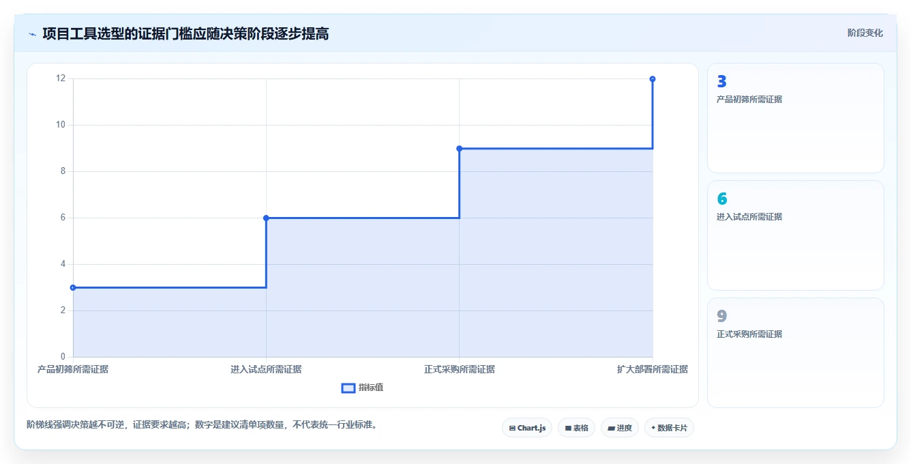Screen dimensions: 911x464
Task: Open the card showing value 9
Action: [x=796, y=353]
